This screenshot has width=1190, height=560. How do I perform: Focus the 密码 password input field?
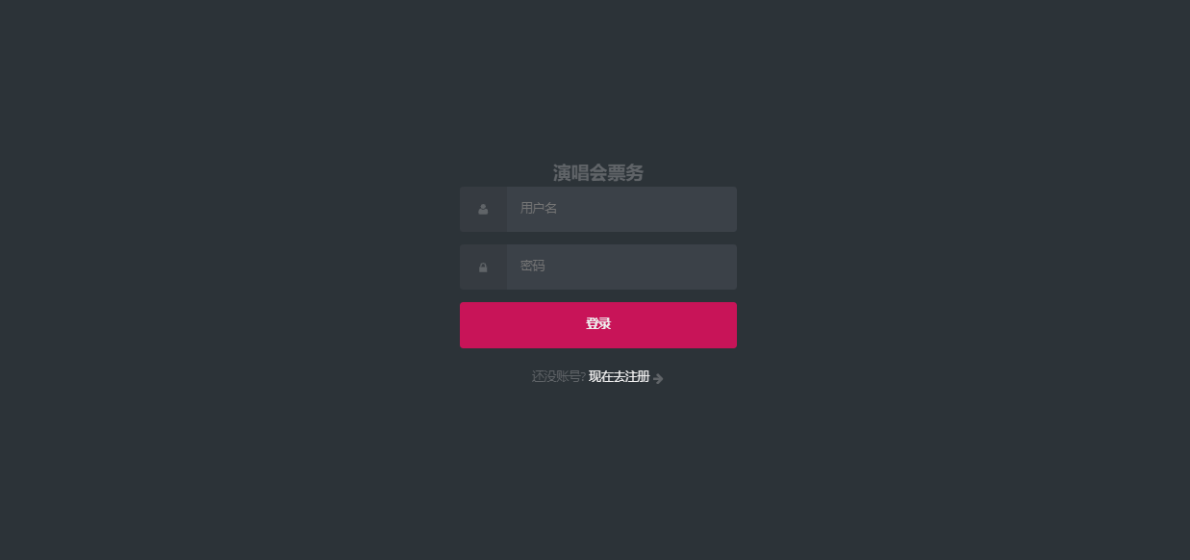(x=621, y=267)
